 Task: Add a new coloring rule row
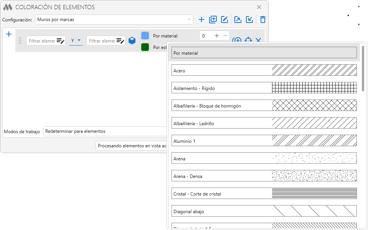click(x=9, y=34)
